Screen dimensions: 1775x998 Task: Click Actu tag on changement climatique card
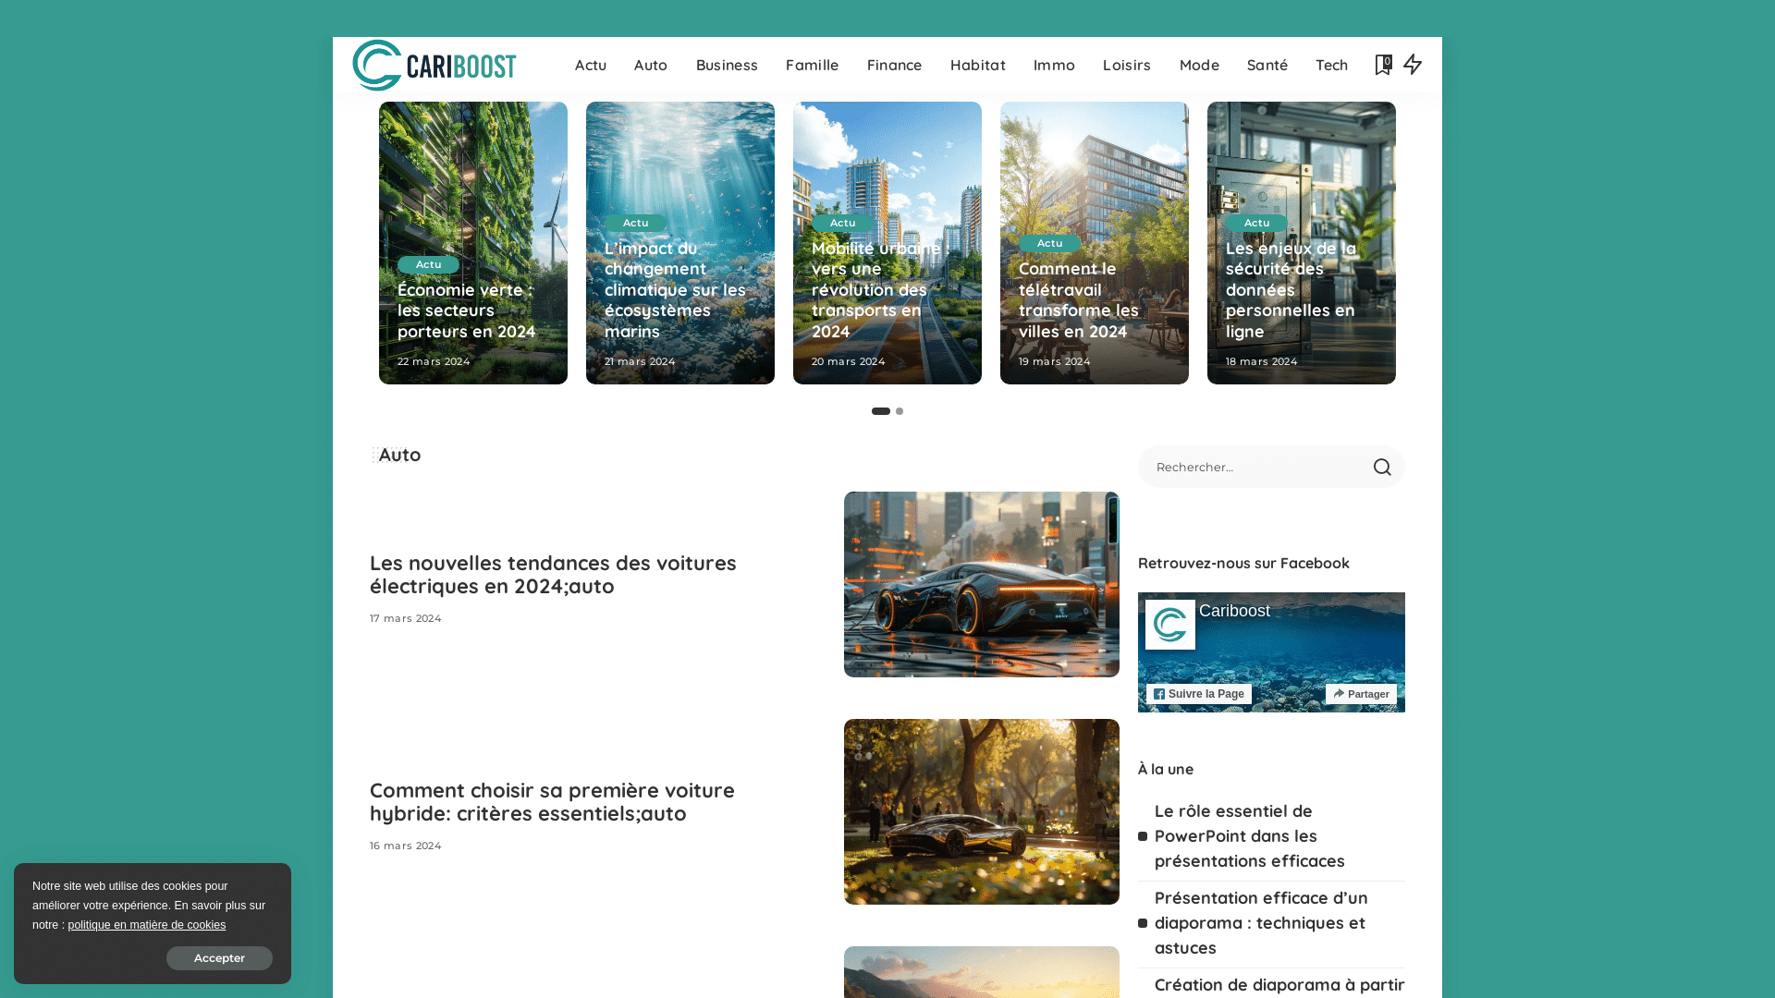click(635, 223)
